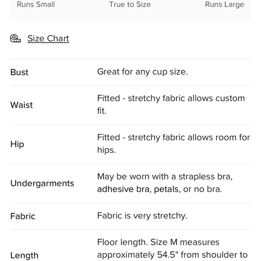Click the stretchy fabric custom fit description
The width and height of the screenshot is (261, 261).
(171, 104)
